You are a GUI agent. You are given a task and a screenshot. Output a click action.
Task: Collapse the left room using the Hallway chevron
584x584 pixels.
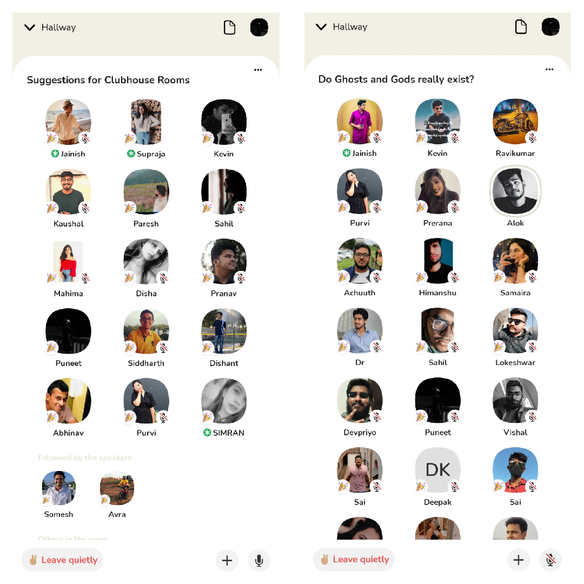click(30, 28)
